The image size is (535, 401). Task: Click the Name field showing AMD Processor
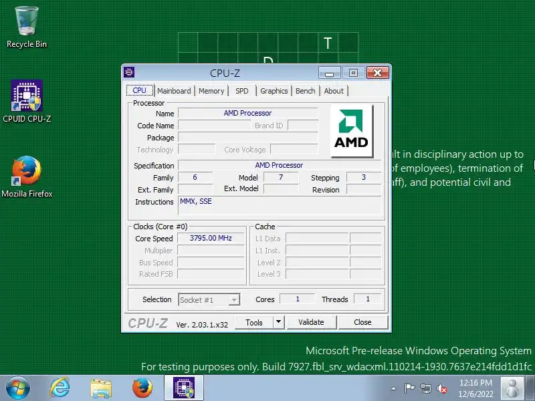pyautogui.click(x=248, y=113)
